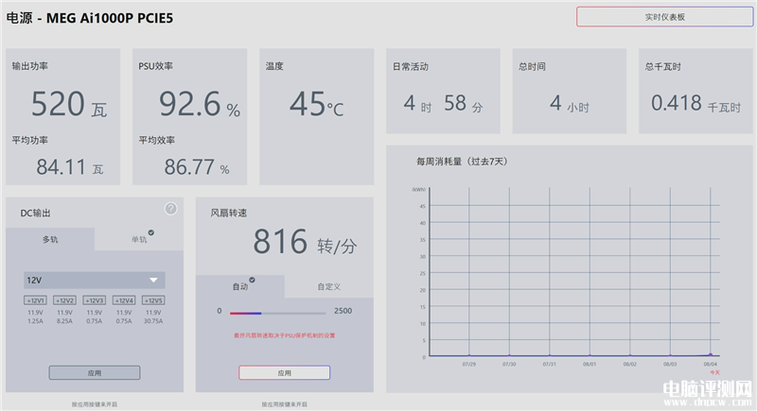Click the 07/31 date on chart axis
Viewport: 757px width, 411px height.
tap(549, 365)
